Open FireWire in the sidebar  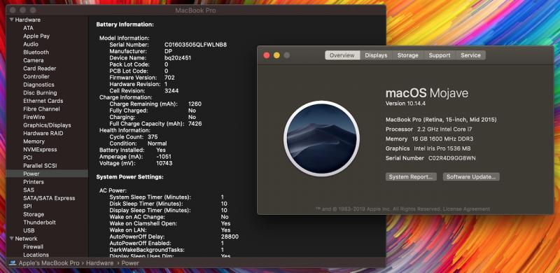point(34,117)
